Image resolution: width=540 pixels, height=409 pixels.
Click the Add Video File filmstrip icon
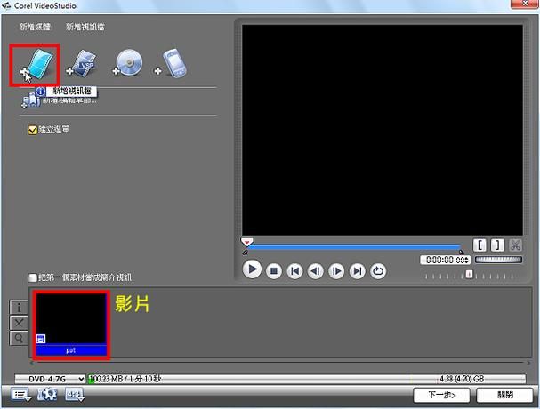40,63
